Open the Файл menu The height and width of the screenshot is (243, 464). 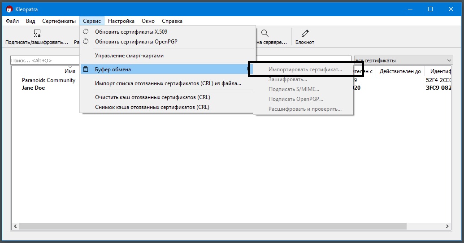[x=13, y=21]
